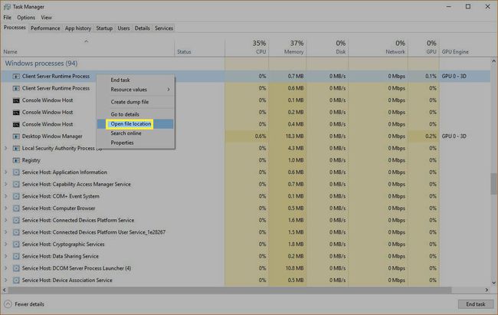Click the vertical scrollbar thumb
Viewport: 498px width, 315px height.
click(x=494, y=184)
